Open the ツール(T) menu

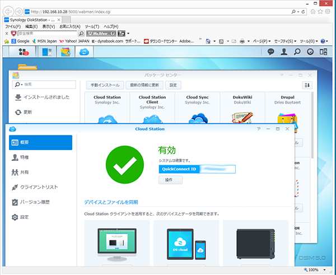pyautogui.click(x=92, y=26)
